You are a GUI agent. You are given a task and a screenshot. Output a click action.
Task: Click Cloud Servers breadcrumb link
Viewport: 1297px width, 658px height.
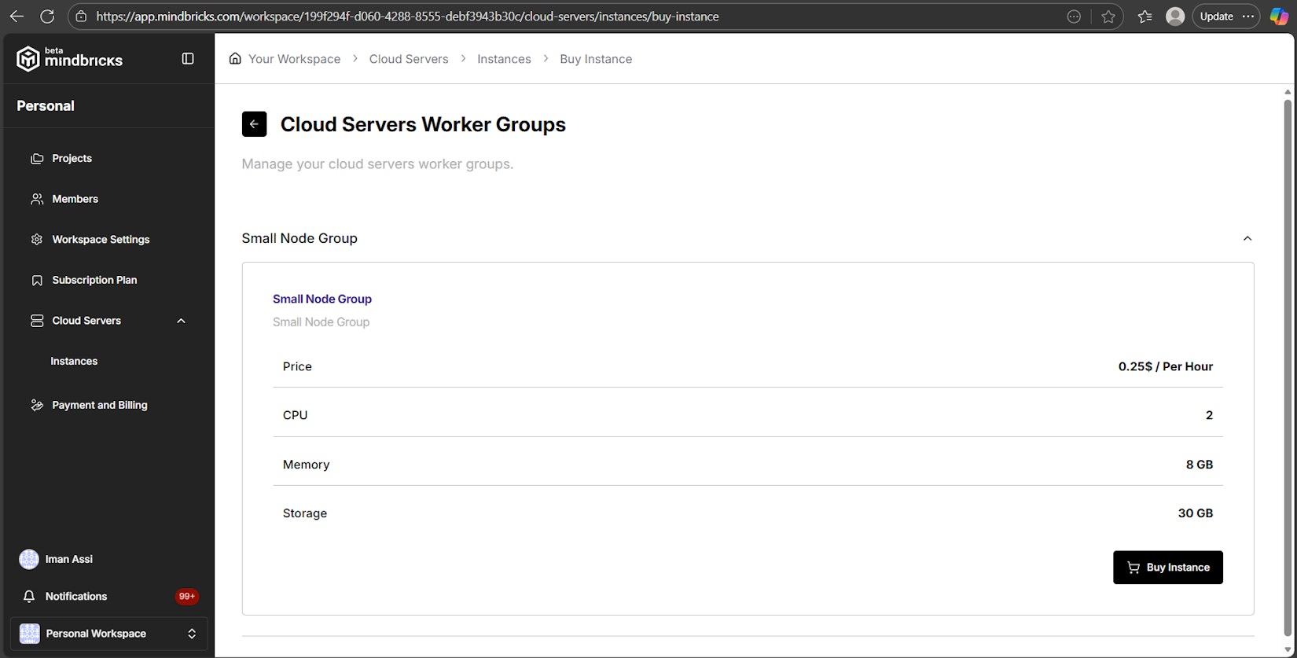tap(409, 59)
